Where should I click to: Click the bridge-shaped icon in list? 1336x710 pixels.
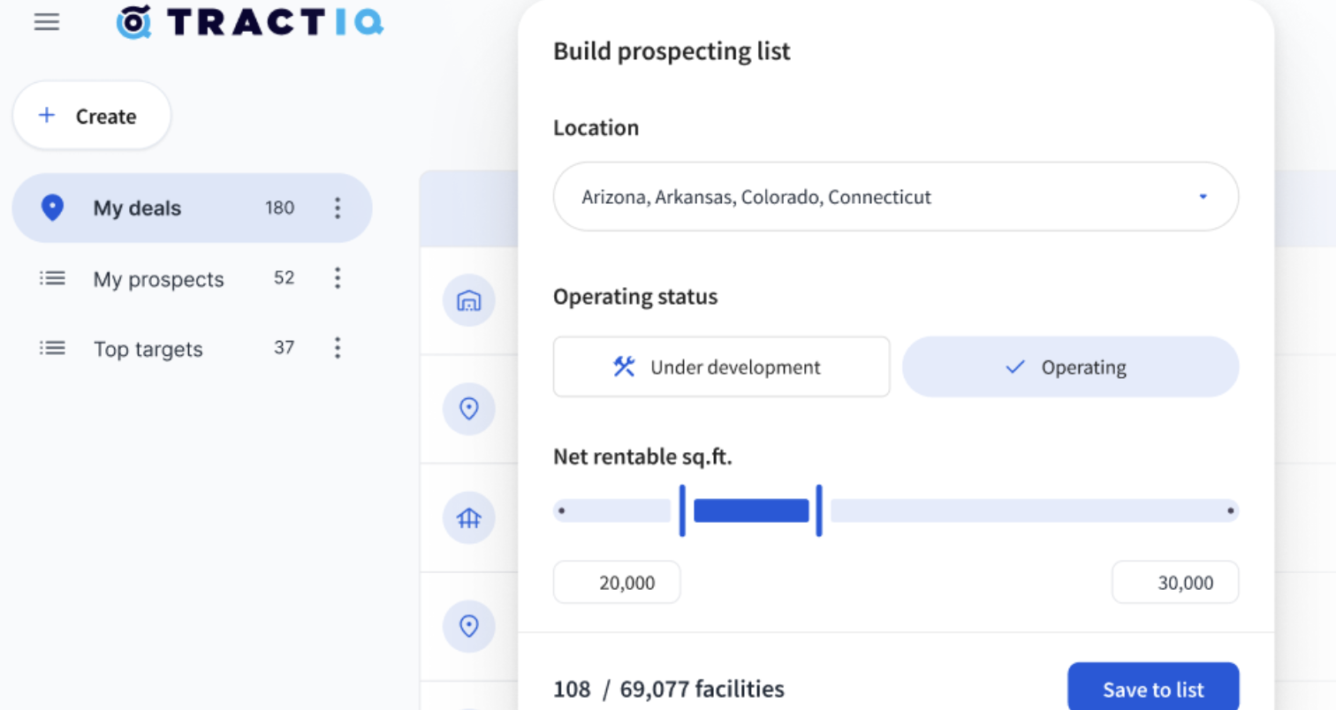click(468, 518)
